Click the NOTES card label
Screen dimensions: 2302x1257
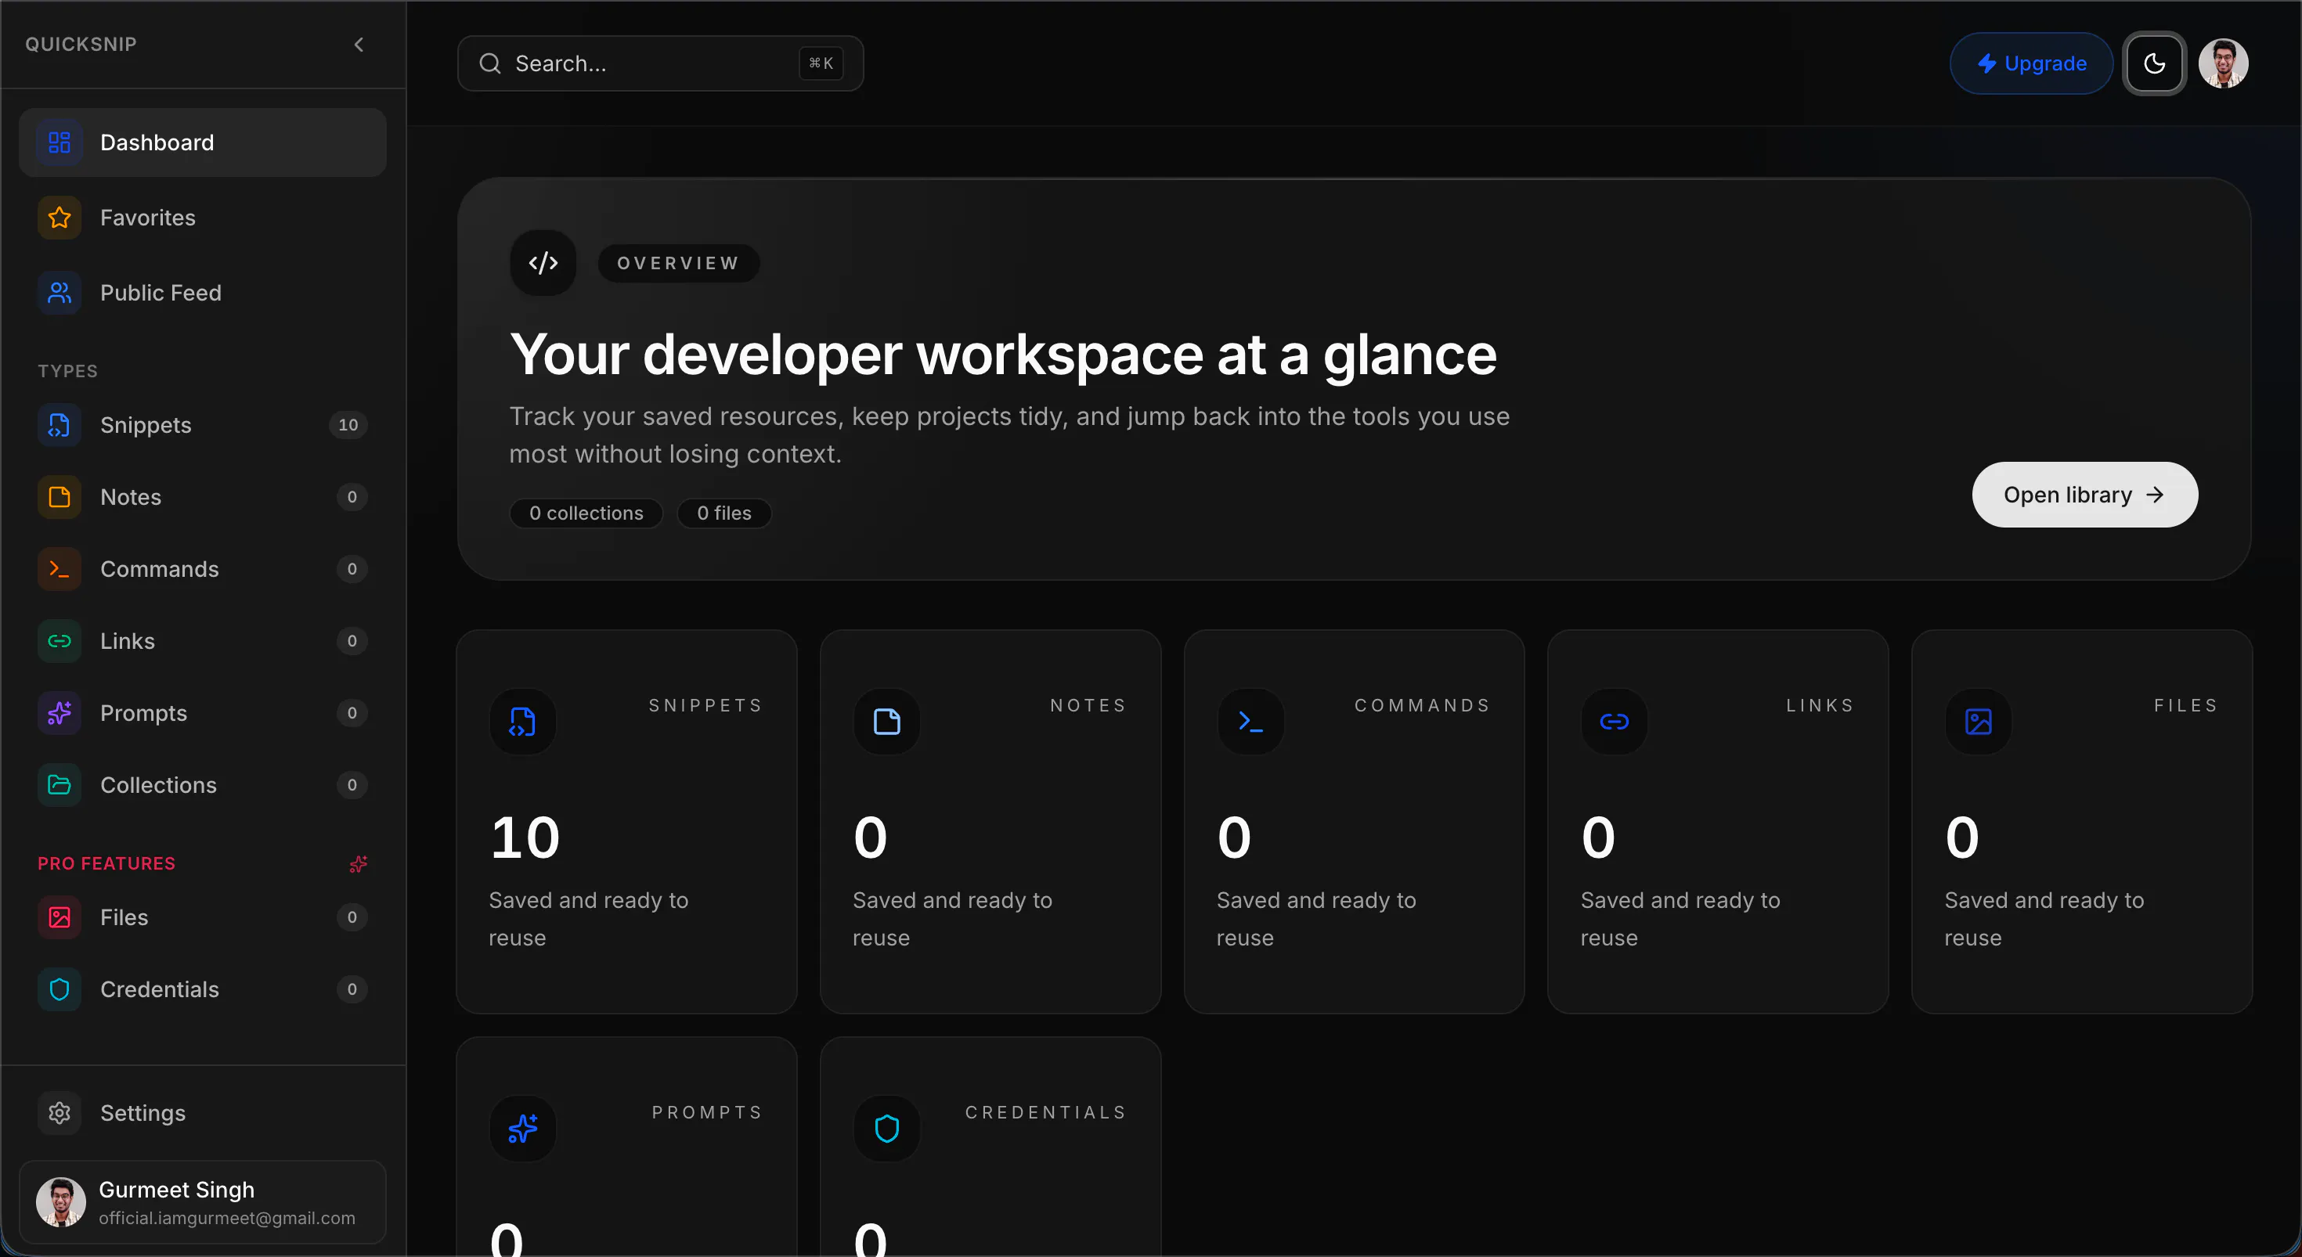(1088, 705)
